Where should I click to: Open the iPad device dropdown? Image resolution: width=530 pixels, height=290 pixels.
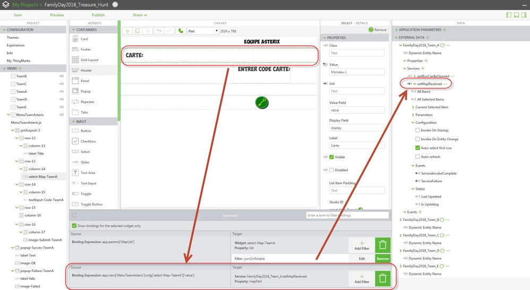pos(202,31)
